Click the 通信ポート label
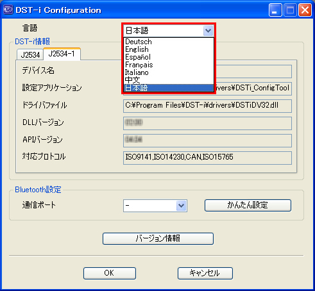315x291 pixels. coord(39,205)
